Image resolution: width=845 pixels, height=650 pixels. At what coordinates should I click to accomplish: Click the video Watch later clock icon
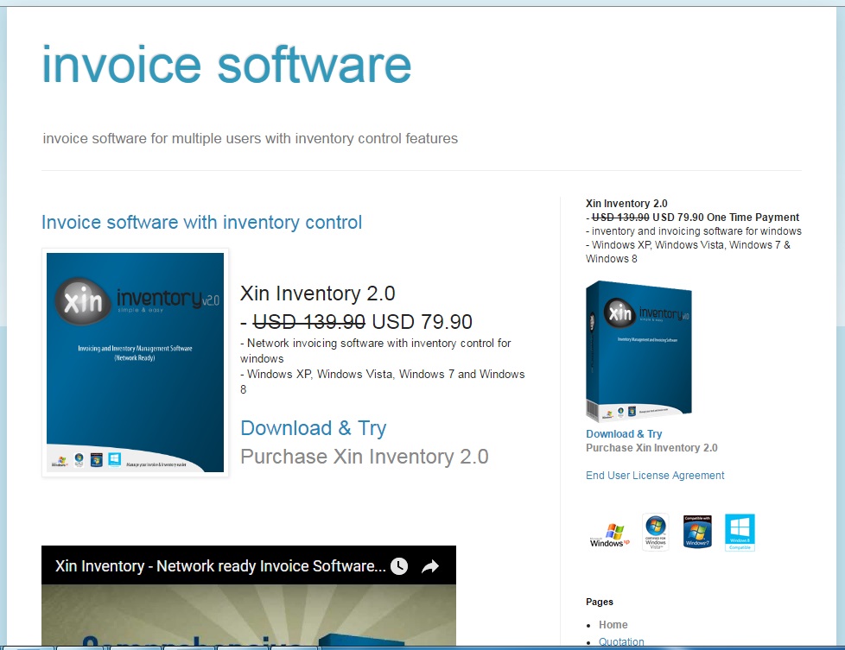(x=399, y=566)
